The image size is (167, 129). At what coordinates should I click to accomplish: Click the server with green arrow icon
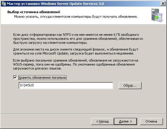point(157,15)
